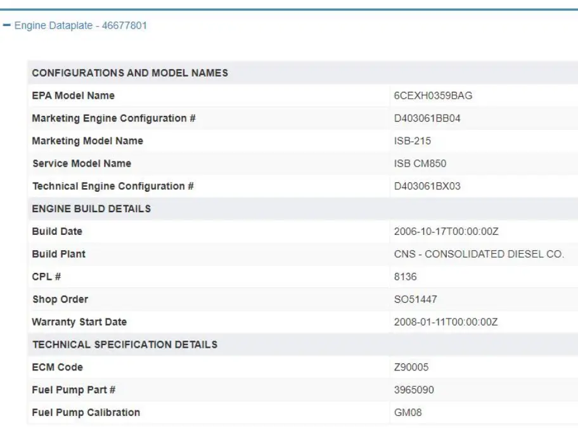The height and width of the screenshot is (442, 578).
Task: Select the value D403061BX03
Action: tap(427, 186)
